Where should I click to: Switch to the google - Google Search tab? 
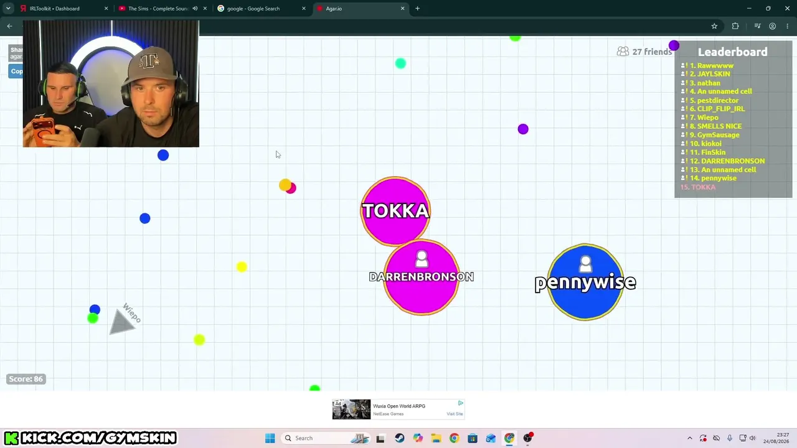262,9
